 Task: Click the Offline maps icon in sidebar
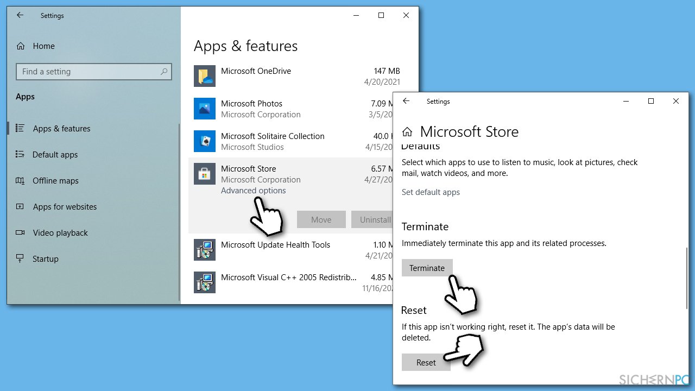pos(20,180)
